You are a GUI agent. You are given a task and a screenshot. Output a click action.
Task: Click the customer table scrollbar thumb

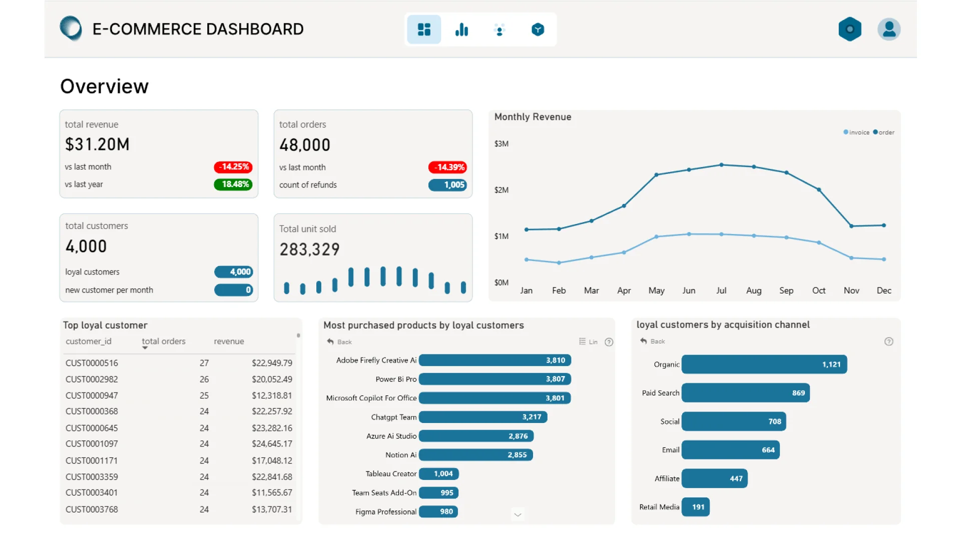(298, 335)
